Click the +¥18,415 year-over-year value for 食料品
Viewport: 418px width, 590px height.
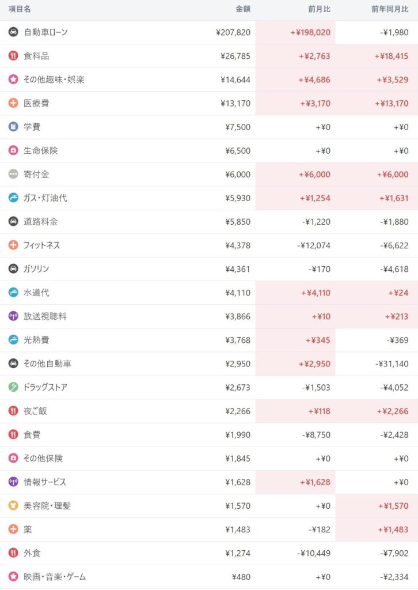392,56
